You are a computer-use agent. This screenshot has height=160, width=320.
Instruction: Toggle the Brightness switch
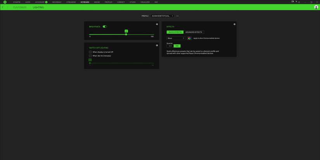point(105,27)
